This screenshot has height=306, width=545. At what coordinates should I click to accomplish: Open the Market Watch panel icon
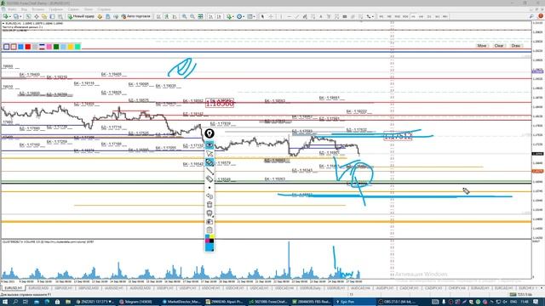tap(28, 16)
